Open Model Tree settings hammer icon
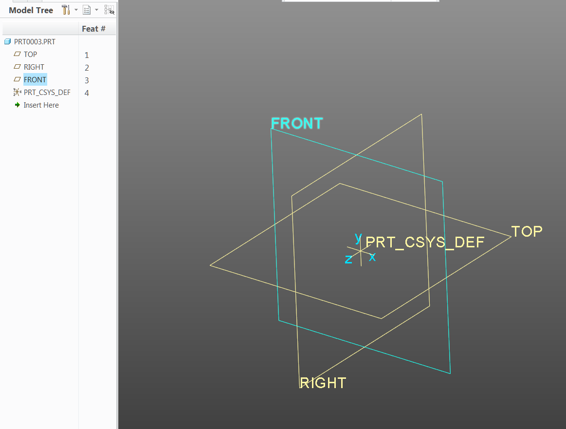The width and height of the screenshot is (566, 429). tap(66, 10)
